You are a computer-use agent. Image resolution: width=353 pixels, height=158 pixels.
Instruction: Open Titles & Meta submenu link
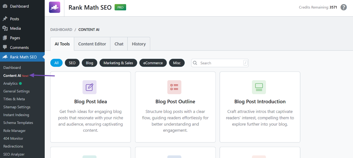pyautogui.click(x=14, y=99)
